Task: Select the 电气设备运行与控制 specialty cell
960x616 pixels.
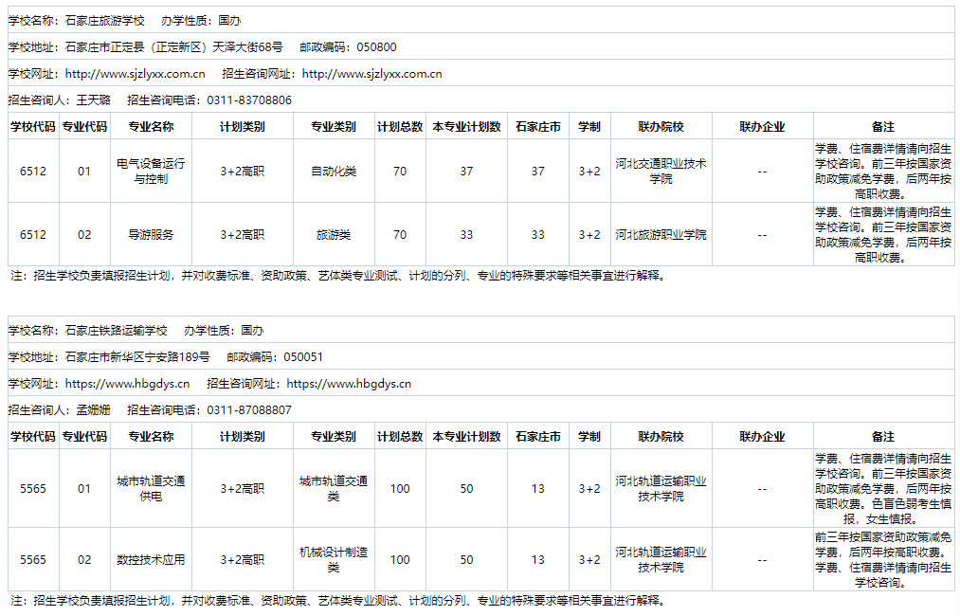Action: [151, 171]
